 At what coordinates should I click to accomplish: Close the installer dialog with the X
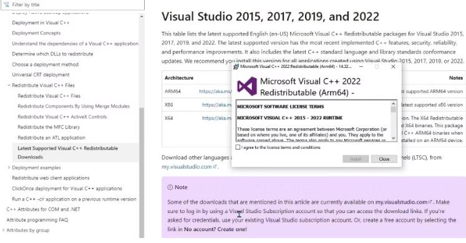[393, 67]
